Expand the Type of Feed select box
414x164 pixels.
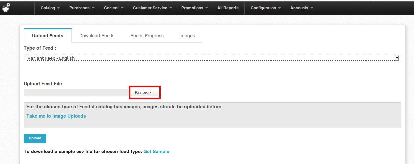[x=212, y=58]
